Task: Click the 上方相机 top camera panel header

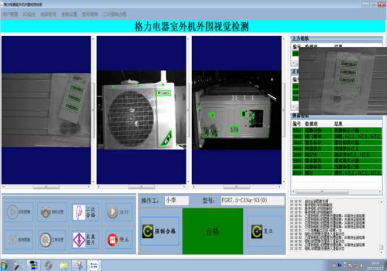Action: click(x=337, y=38)
